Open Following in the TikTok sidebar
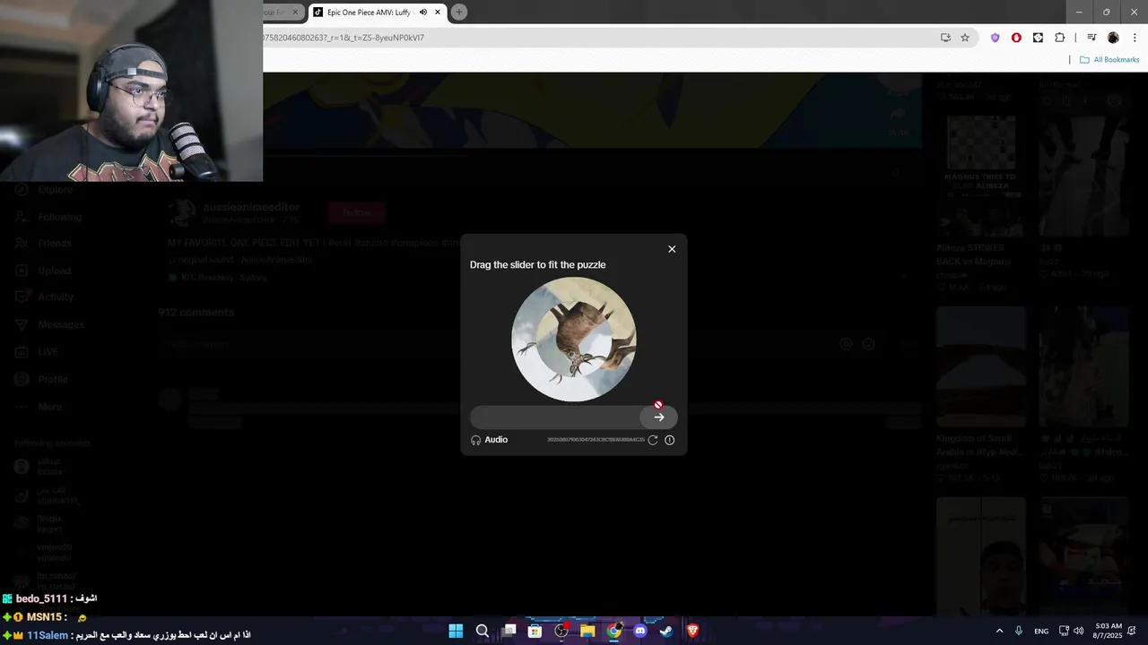The width and height of the screenshot is (1148, 645). (49, 217)
